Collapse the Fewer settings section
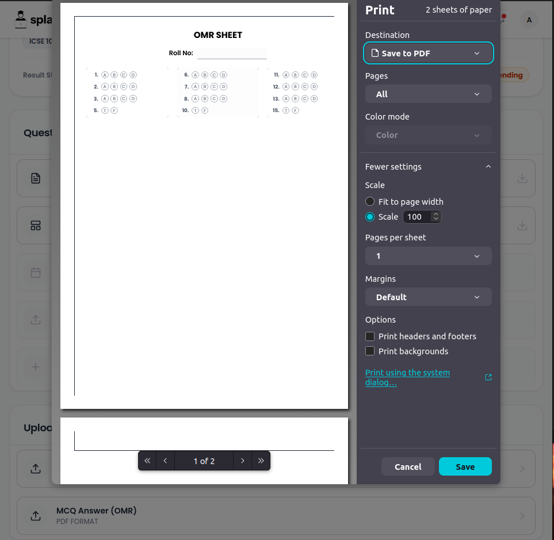Image resolution: width=554 pixels, height=540 pixels. click(x=428, y=167)
